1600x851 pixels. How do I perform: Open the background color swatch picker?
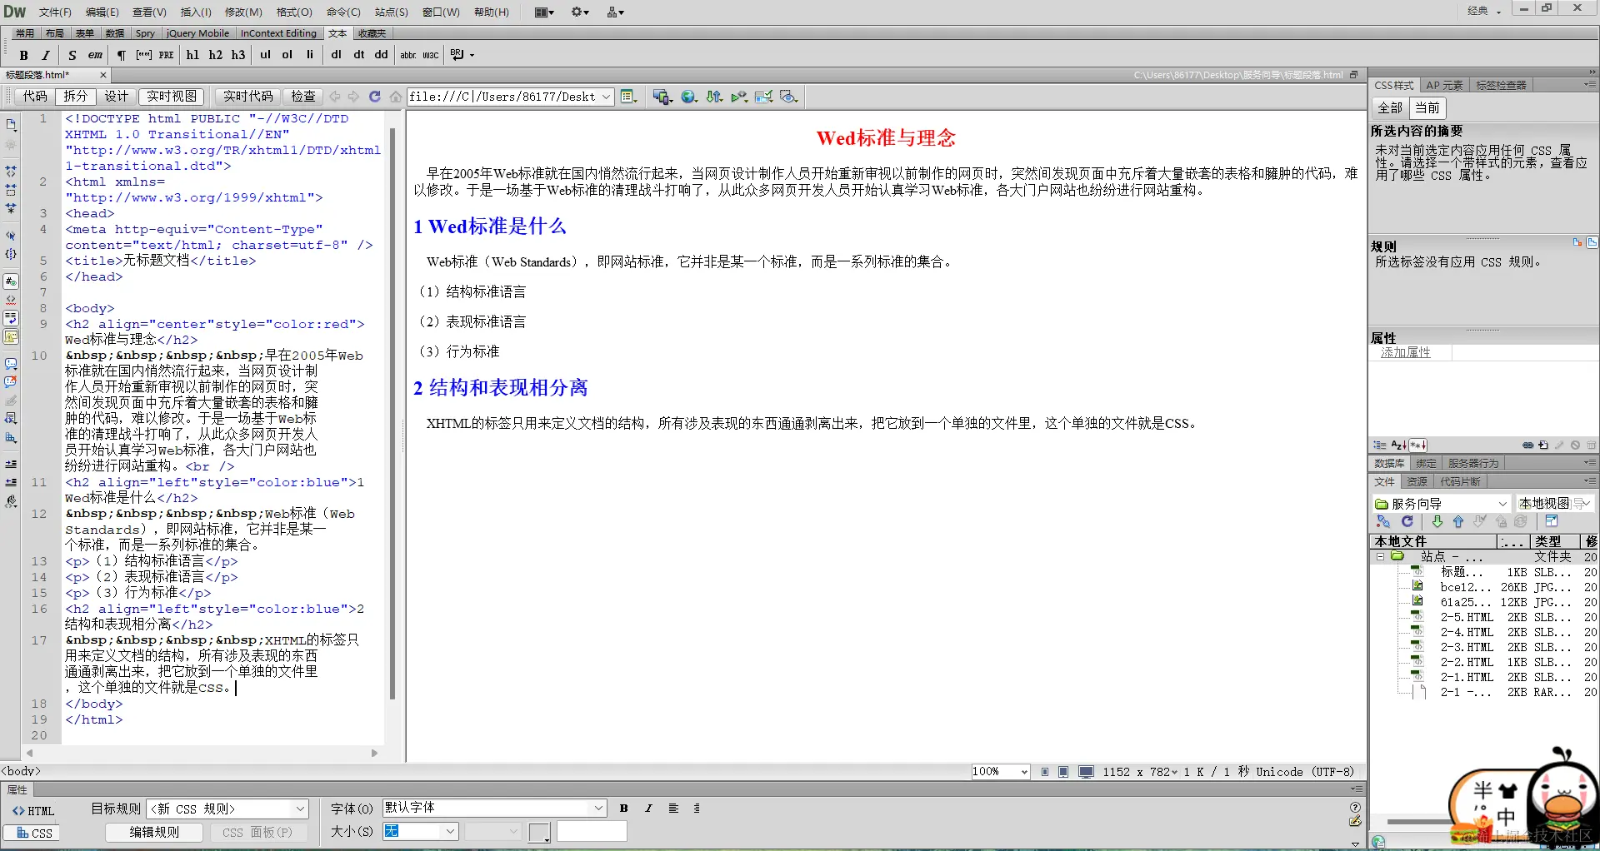pos(539,831)
